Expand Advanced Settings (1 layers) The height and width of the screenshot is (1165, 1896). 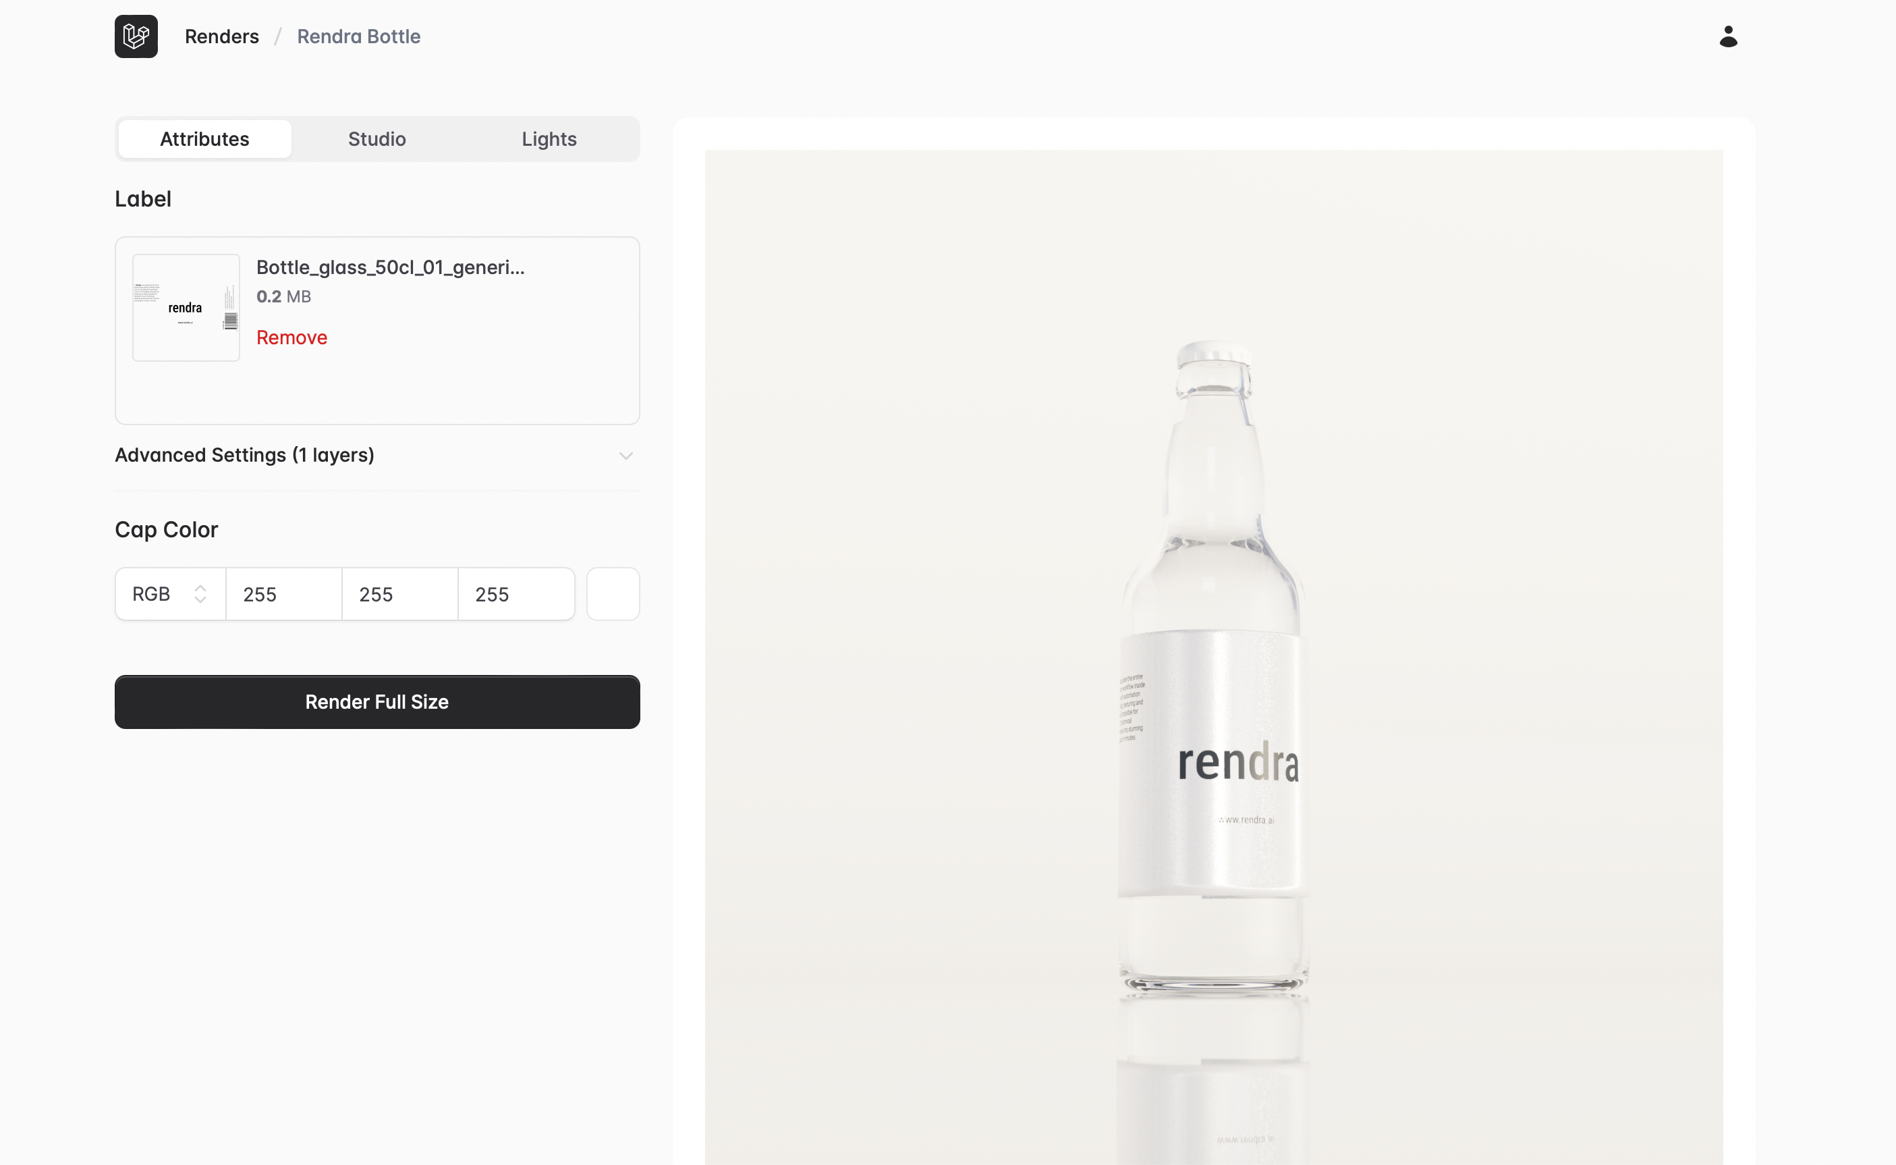(x=244, y=456)
